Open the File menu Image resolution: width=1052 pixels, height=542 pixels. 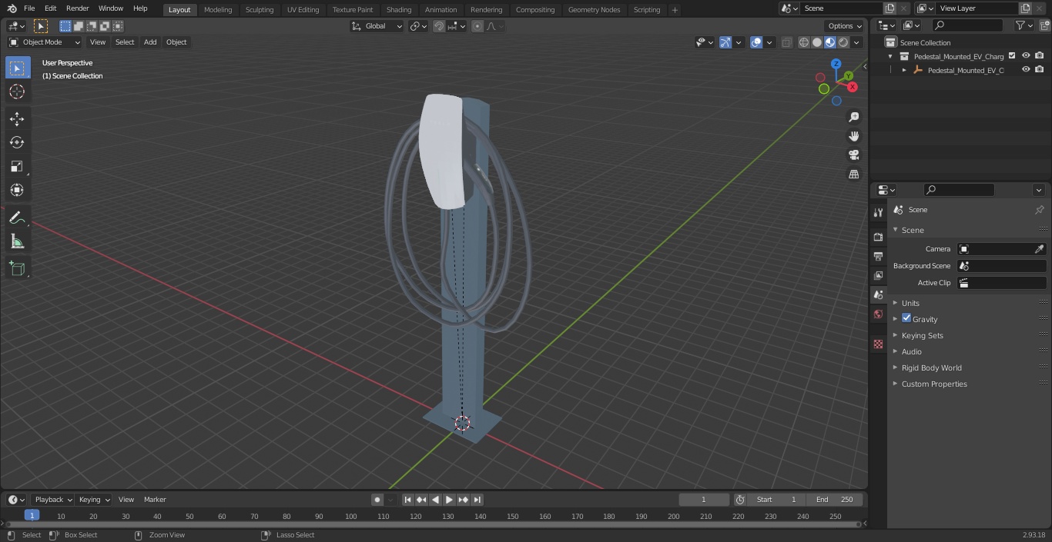click(x=29, y=8)
